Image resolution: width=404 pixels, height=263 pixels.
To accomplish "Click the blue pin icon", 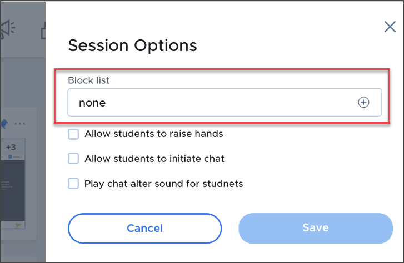I will point(4,123).
